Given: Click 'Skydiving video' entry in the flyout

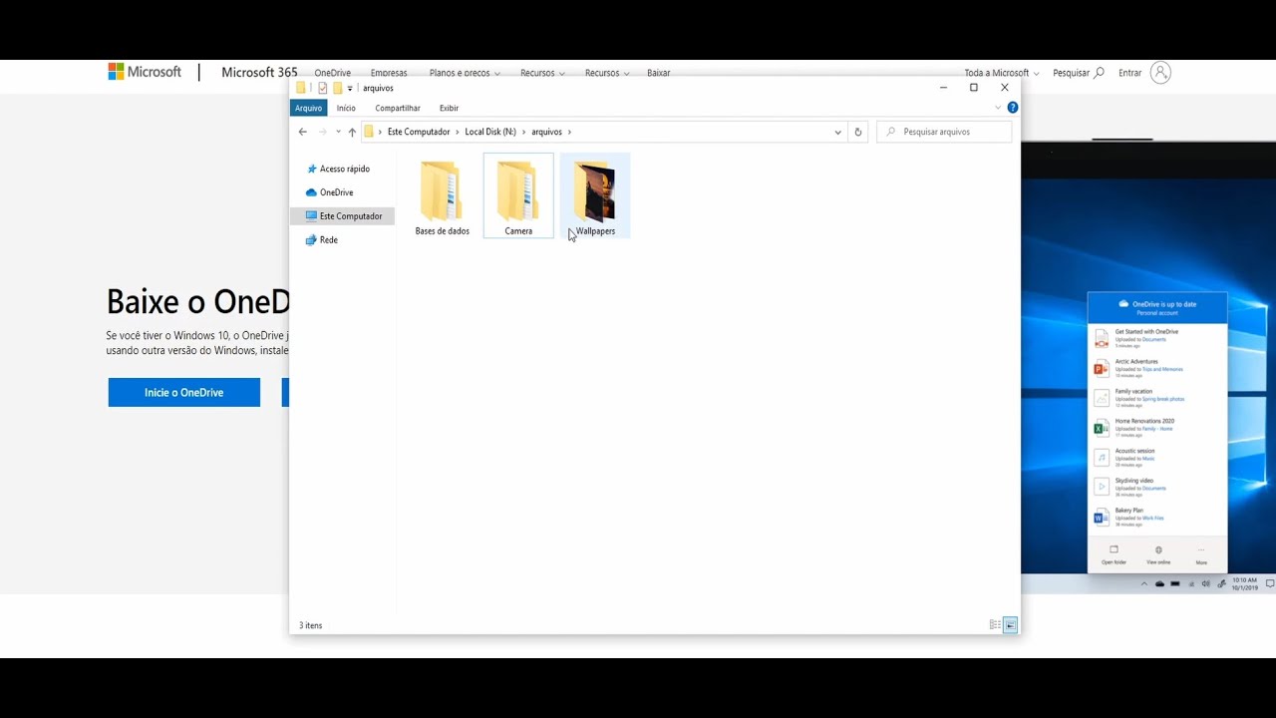Looking at the screenshot, I should click(1134, 481).
